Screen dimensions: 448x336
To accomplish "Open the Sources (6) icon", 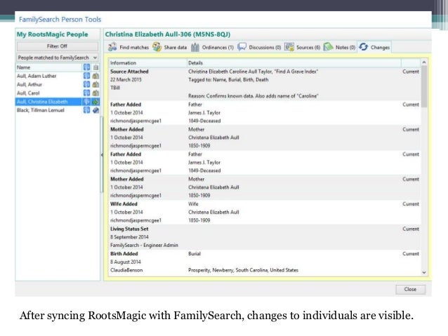I will (289, 47).
